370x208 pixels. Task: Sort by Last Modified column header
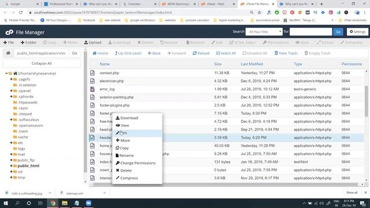252,64
